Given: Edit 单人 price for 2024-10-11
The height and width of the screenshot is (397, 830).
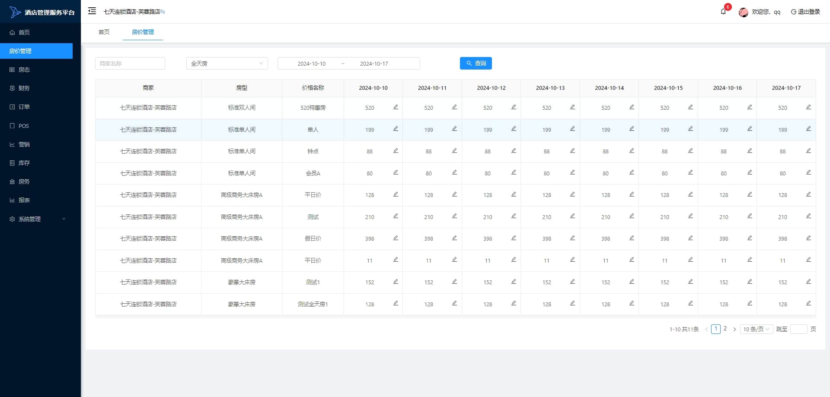Looking at the screenshot, I should point(454,129).
